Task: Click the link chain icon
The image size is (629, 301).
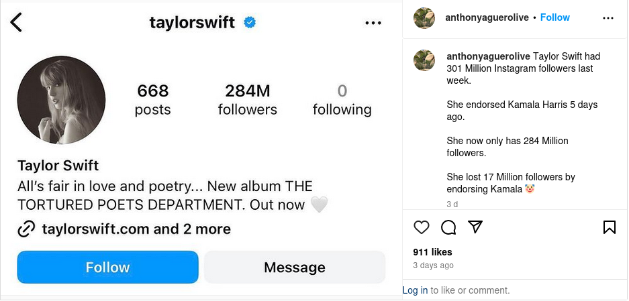Action: (x=26, y=229)
